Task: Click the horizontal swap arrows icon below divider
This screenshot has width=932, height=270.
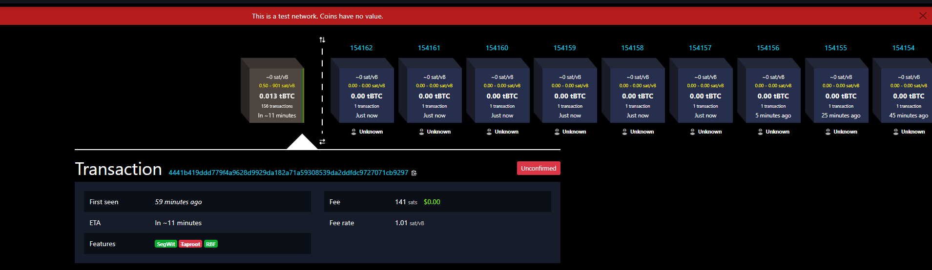Action: click(322, 141)
